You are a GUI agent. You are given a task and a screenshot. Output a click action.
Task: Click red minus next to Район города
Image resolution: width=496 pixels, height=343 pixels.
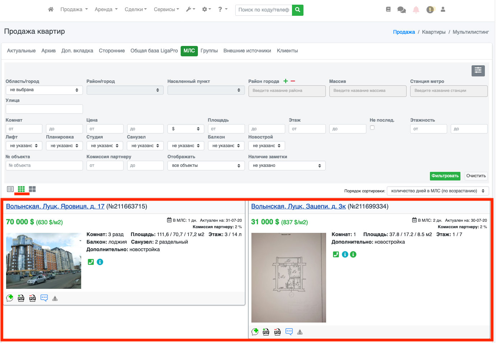(293, 81)
